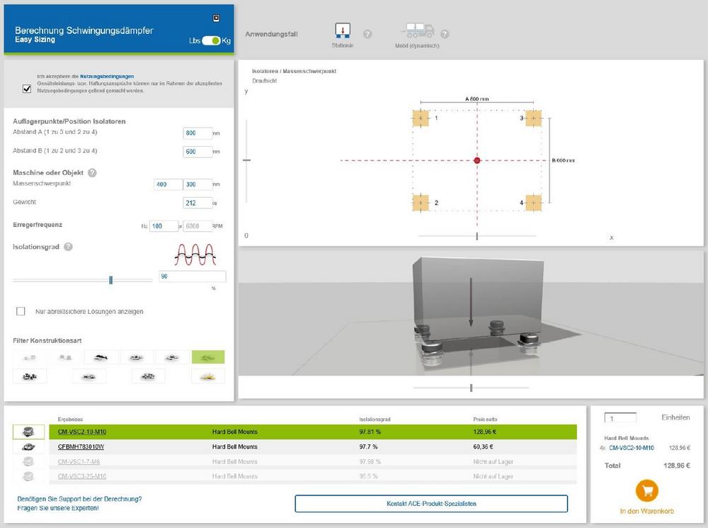Click the Isolationsgrad slider handle
The width and height of the screenshot is (708, 528).
[x=111, y=280]
